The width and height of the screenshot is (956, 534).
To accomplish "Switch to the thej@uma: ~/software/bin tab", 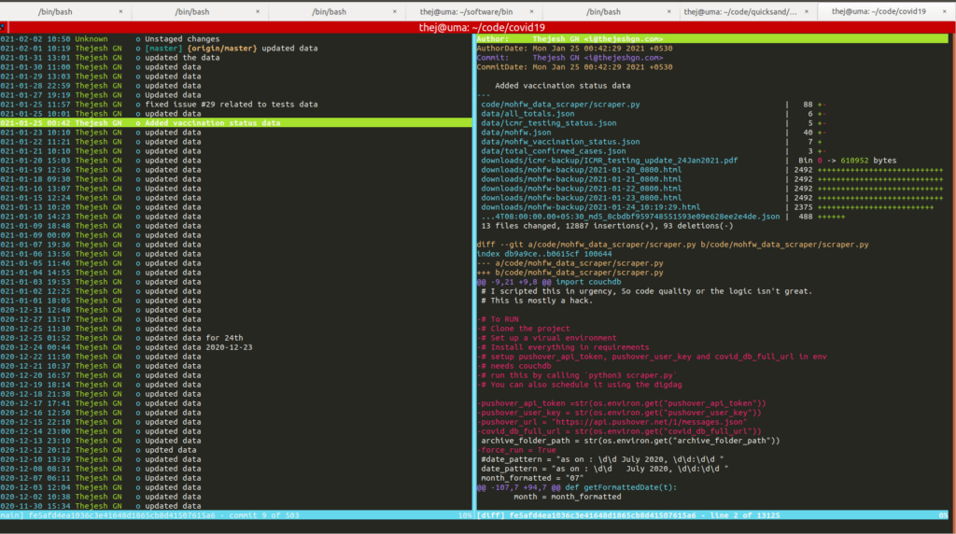I will tap(467, 11).
